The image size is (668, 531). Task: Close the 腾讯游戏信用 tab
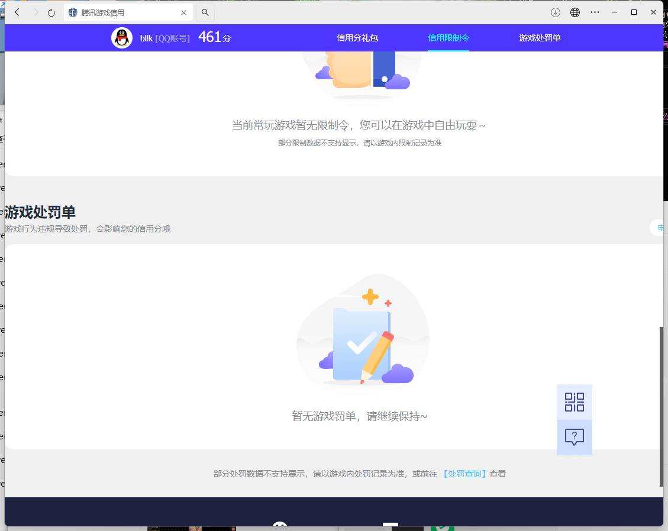[x=183, y=13]
